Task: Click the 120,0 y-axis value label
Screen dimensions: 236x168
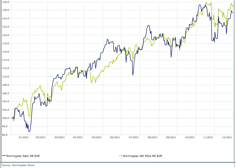Action: click(x=6, y=35)
